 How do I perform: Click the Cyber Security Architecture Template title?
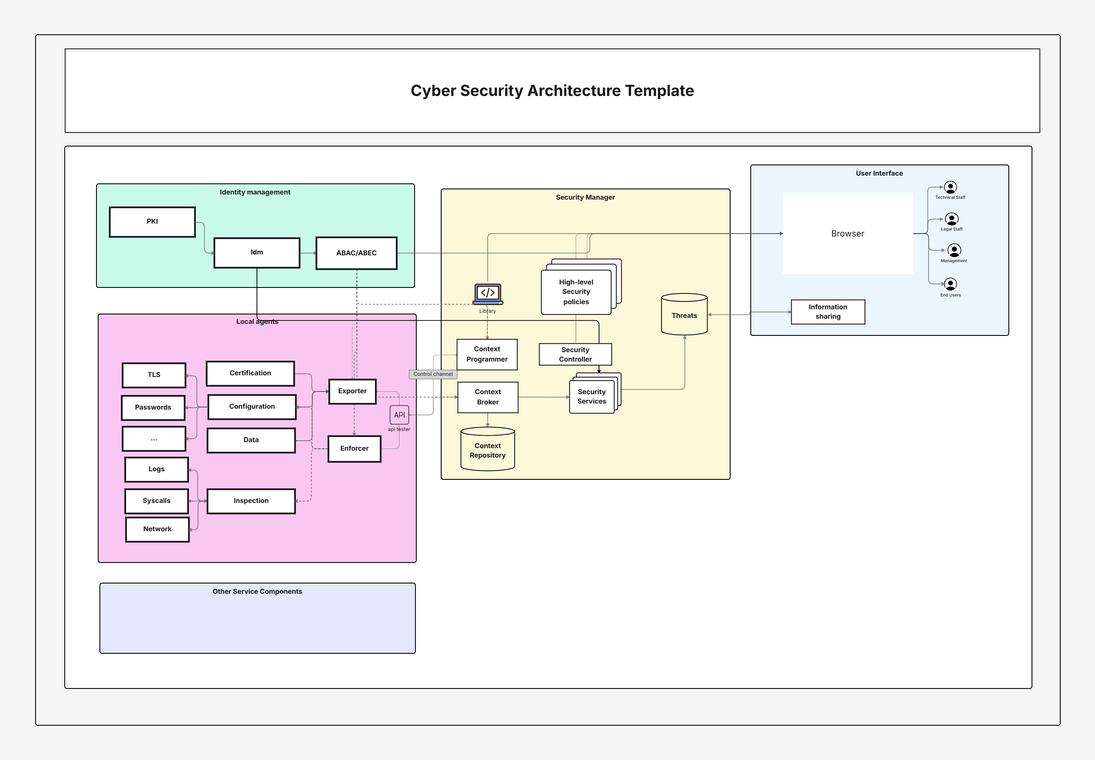(x=552, y=91)
